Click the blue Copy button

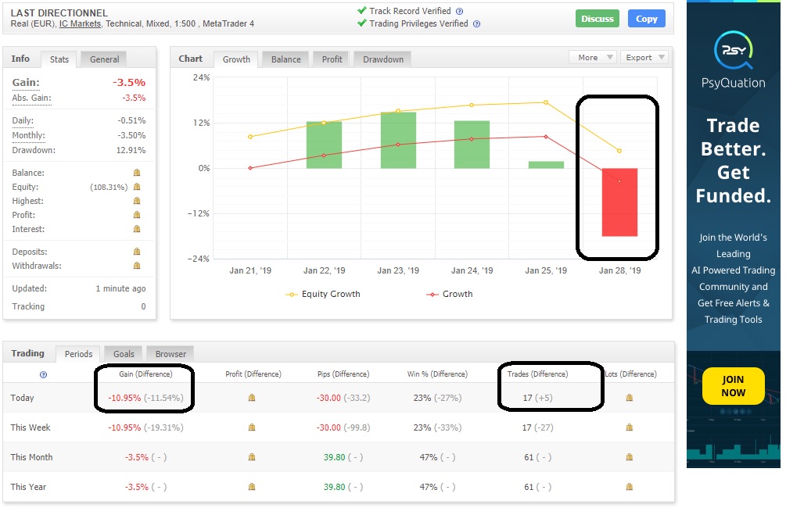tap(647, 19)
